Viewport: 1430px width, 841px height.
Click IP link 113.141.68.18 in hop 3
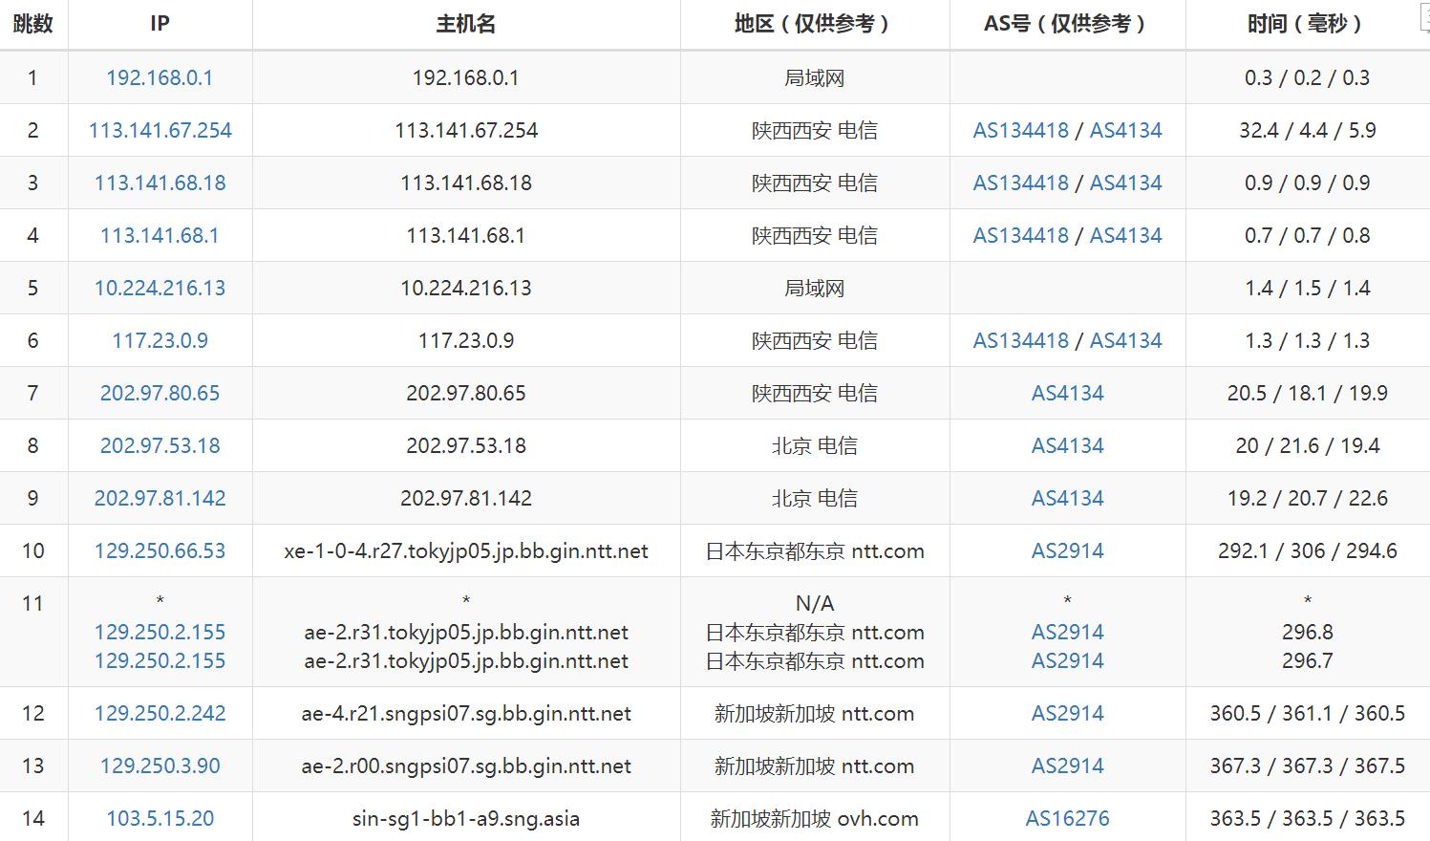(160, 183)
